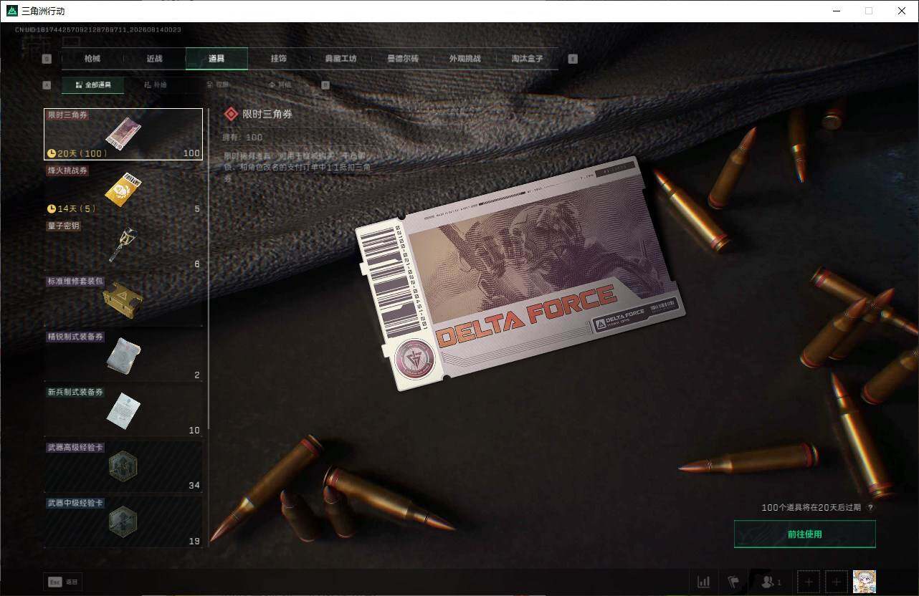Select the 道具 tab
Viewport: 919px width, 596px height.
click(216, 59)
